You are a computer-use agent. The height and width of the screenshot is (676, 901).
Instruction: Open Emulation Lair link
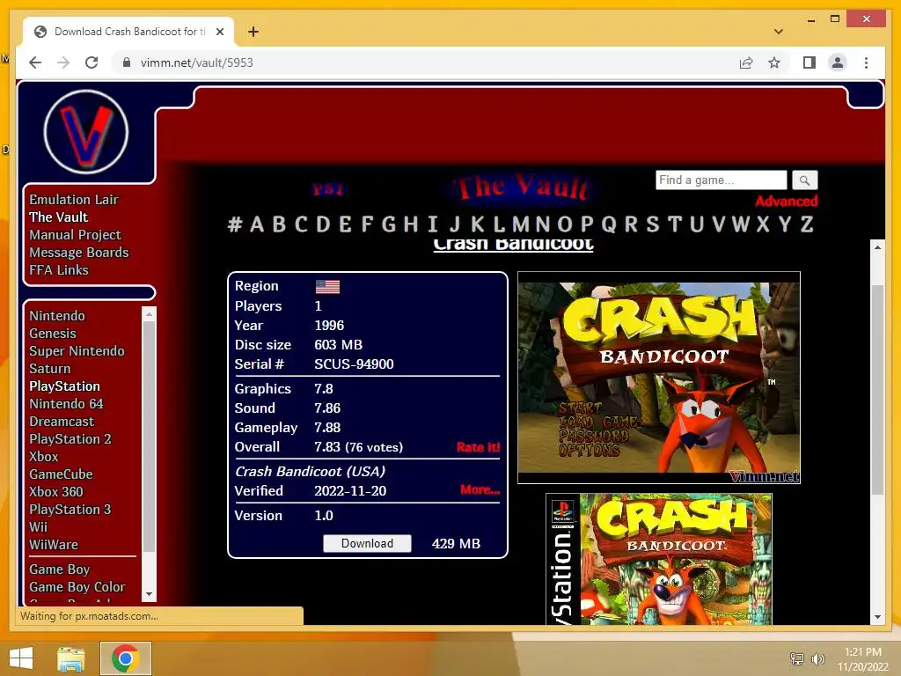click(74, 200)
